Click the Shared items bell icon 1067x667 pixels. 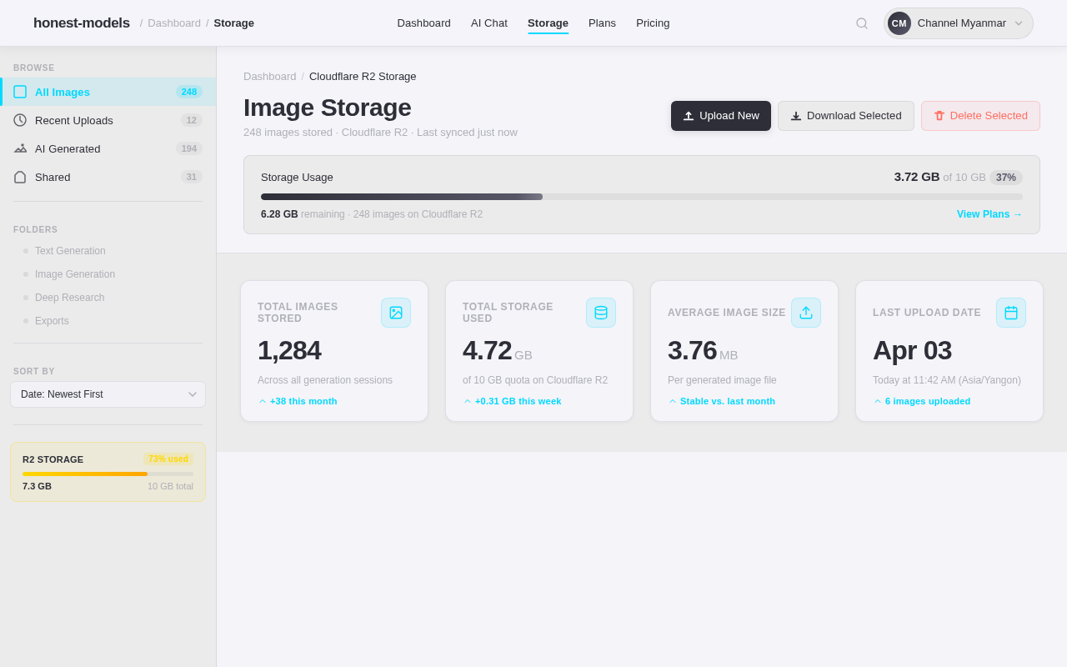tap(19, 177)
